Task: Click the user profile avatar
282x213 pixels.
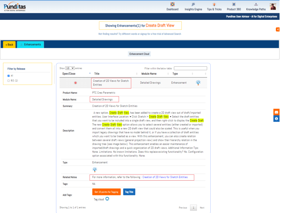Action: pyautogui.click(x=273, y=6)
